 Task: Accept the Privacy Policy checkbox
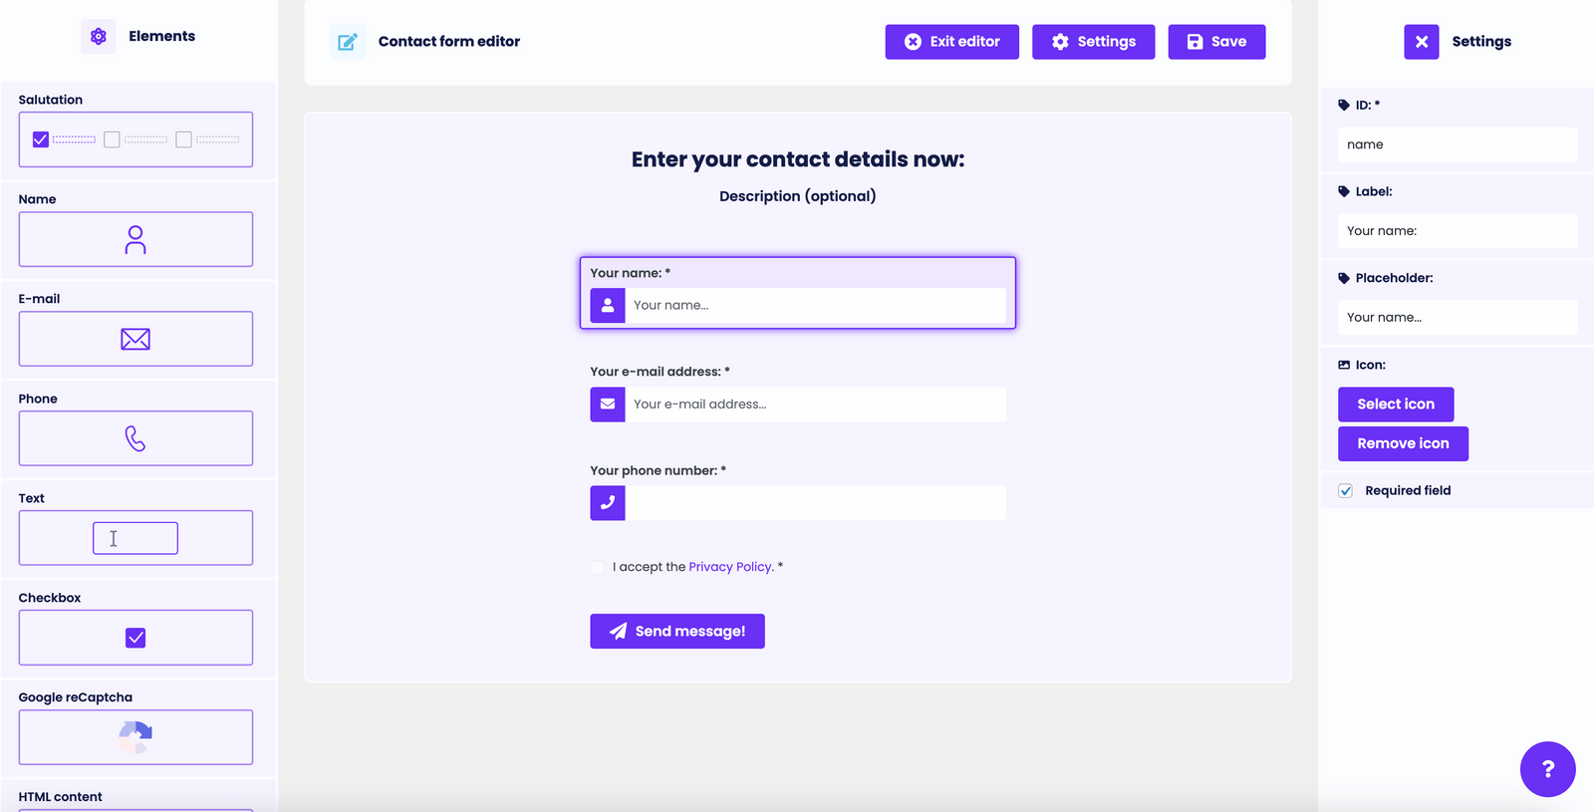[597, 567]
